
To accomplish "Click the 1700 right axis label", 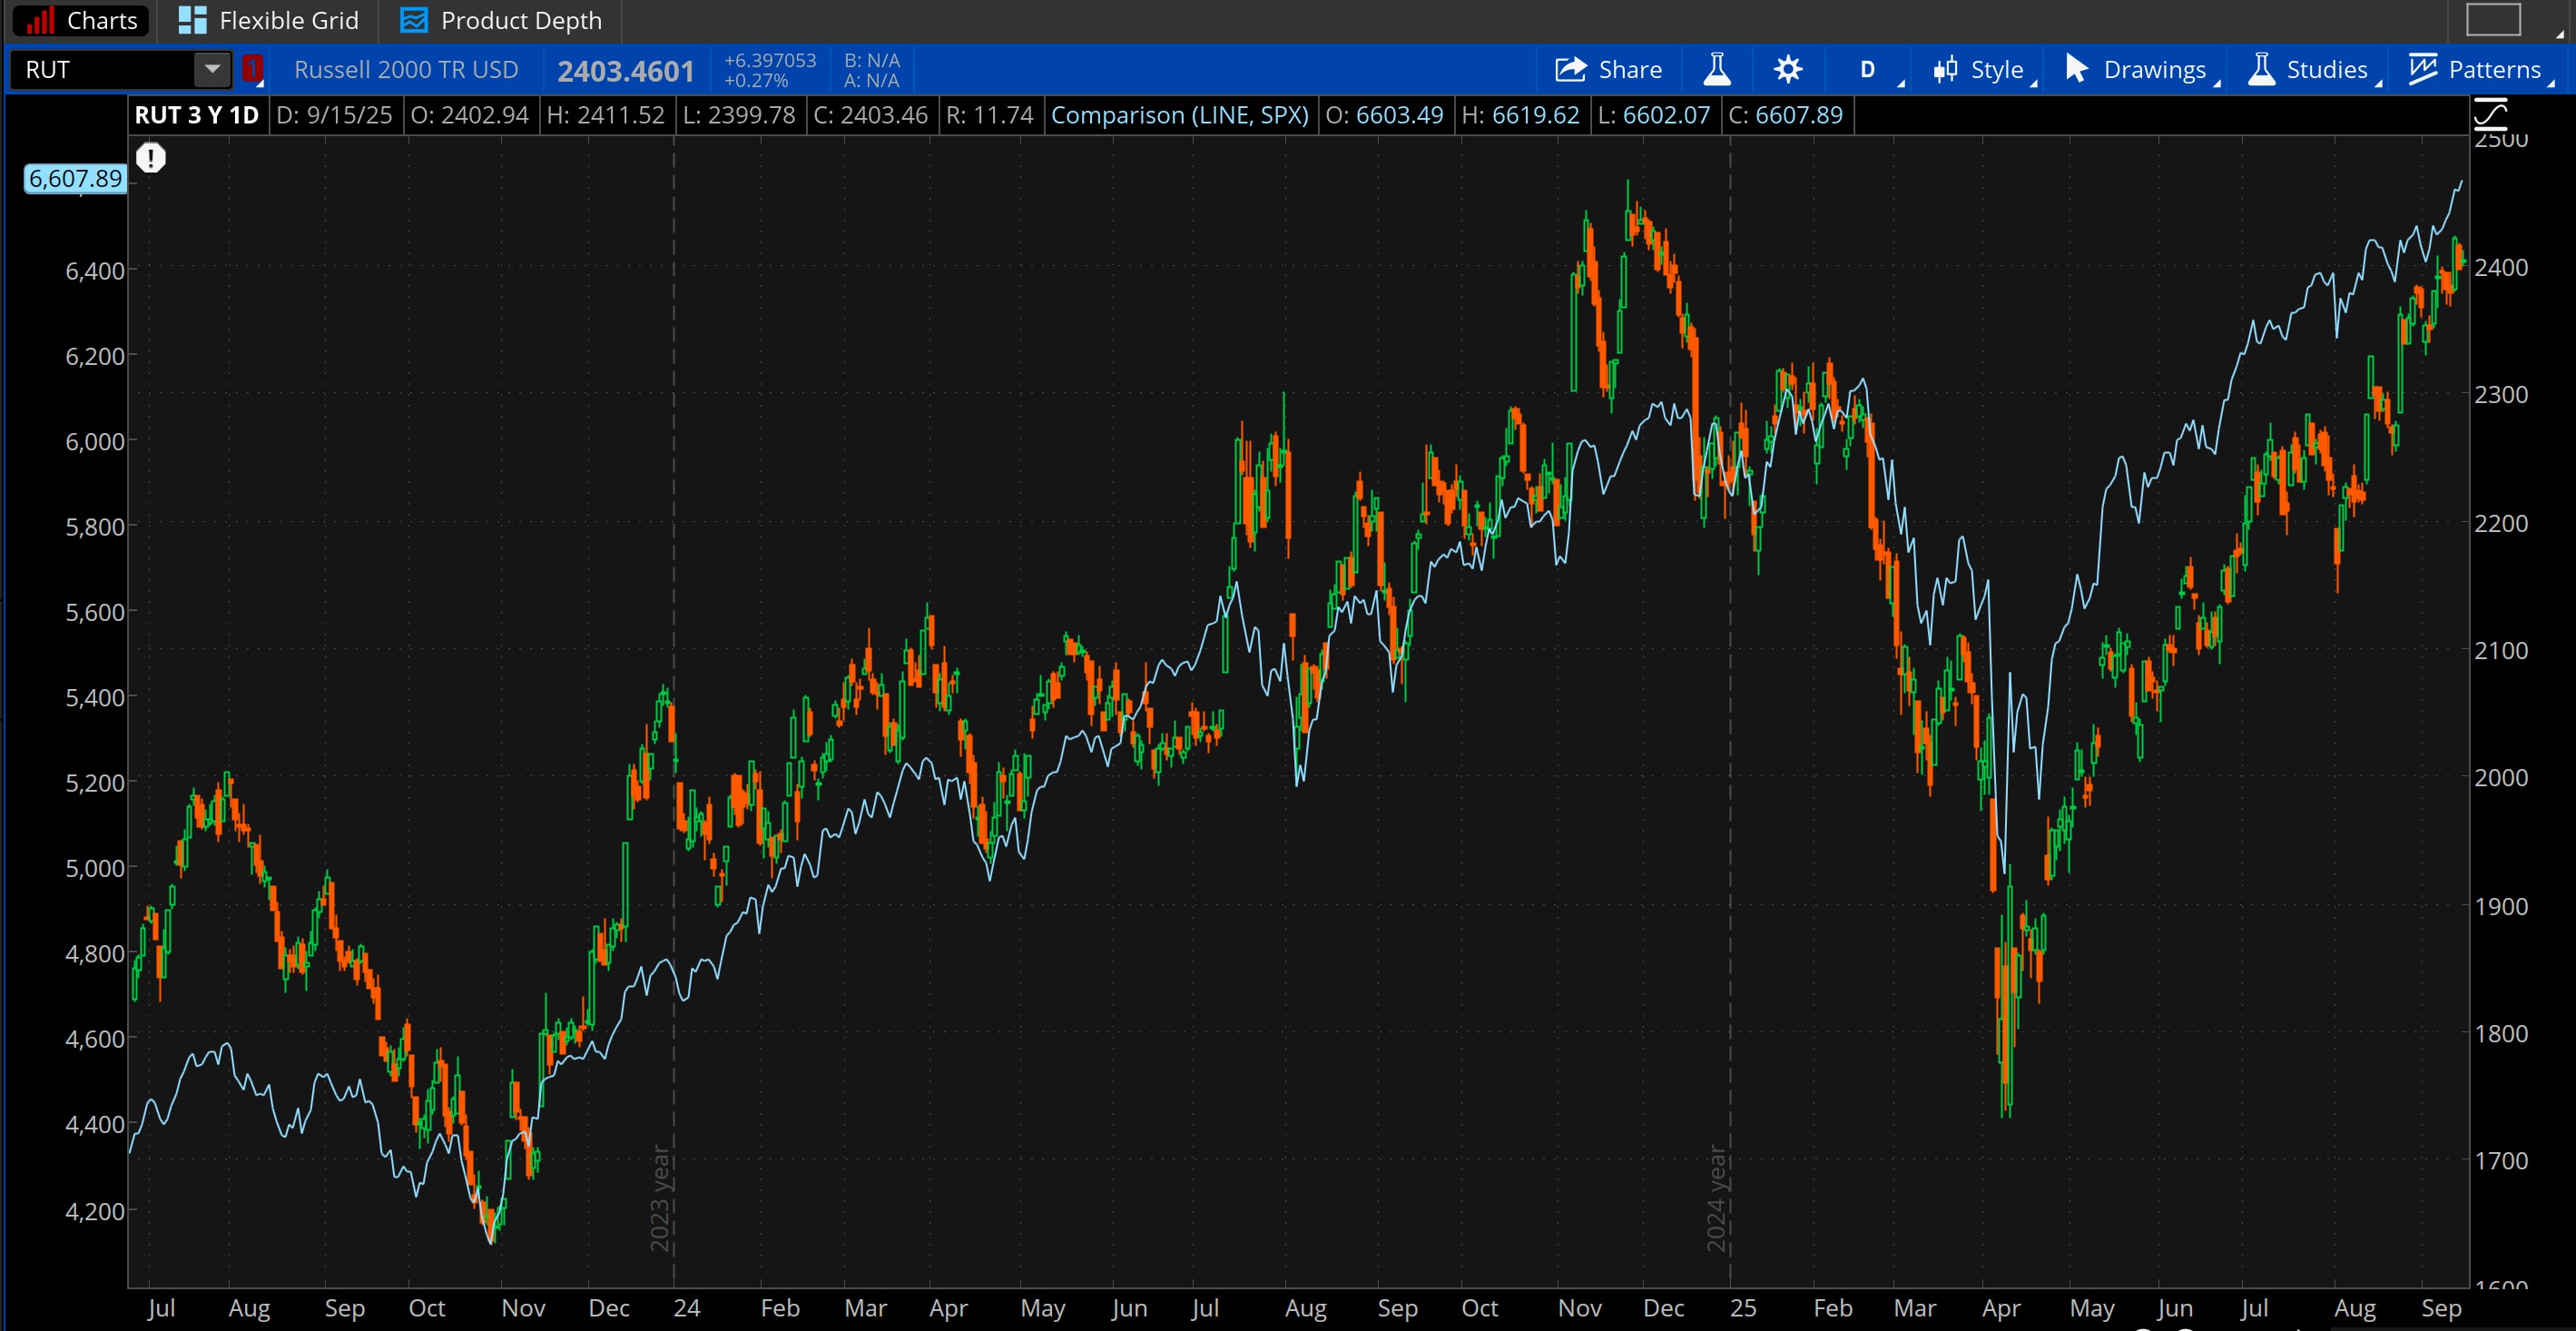I will (x=2501, y=1161).
